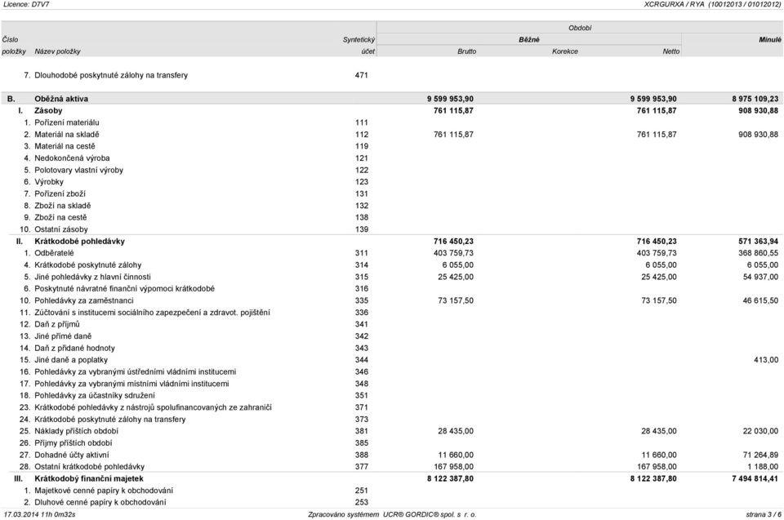Select 'Název položky' column header
Screen dimensions: 784x520
pos(57,51)
